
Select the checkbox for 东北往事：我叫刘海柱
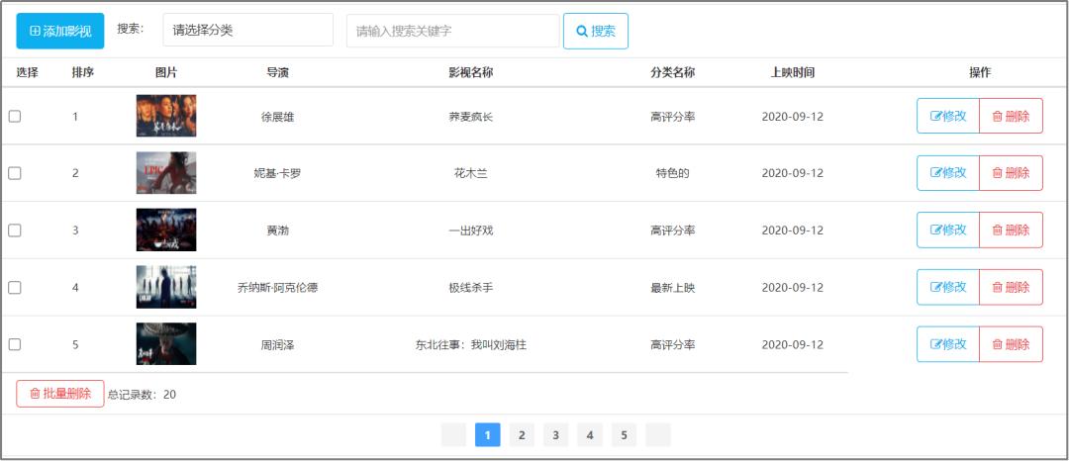[x=14, y=344]
